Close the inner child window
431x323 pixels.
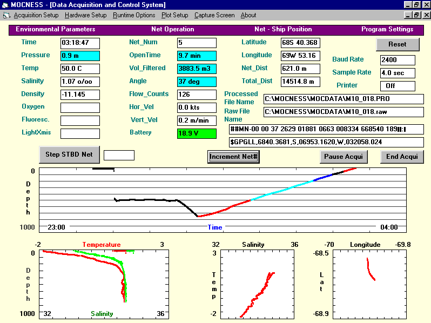click(426, 15)
